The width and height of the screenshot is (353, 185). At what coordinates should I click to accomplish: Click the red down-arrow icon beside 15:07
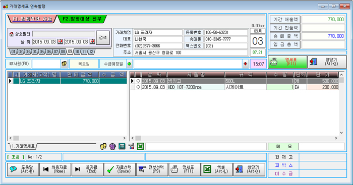click(x=246, y=64)
